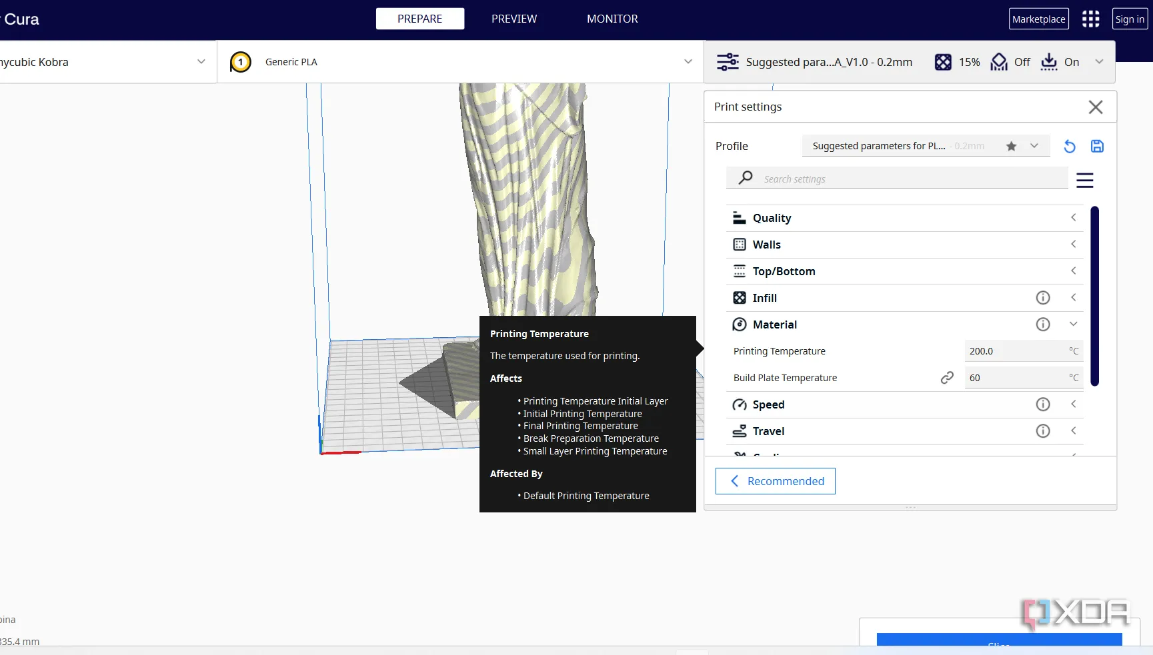
Task: Open the Marketplace
Action: click(1039, 19)
